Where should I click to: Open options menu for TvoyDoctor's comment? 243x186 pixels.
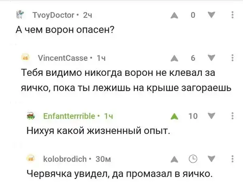pyautogui.click(x=232, y=16)
